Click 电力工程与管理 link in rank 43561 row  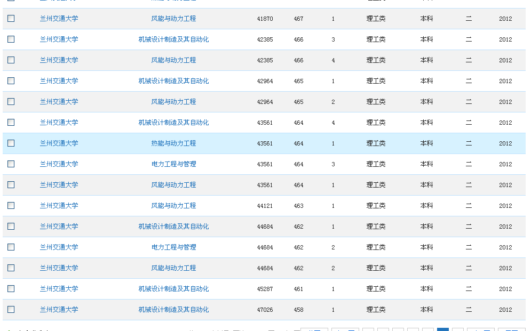pyautogui.click(x=173, y=164)
